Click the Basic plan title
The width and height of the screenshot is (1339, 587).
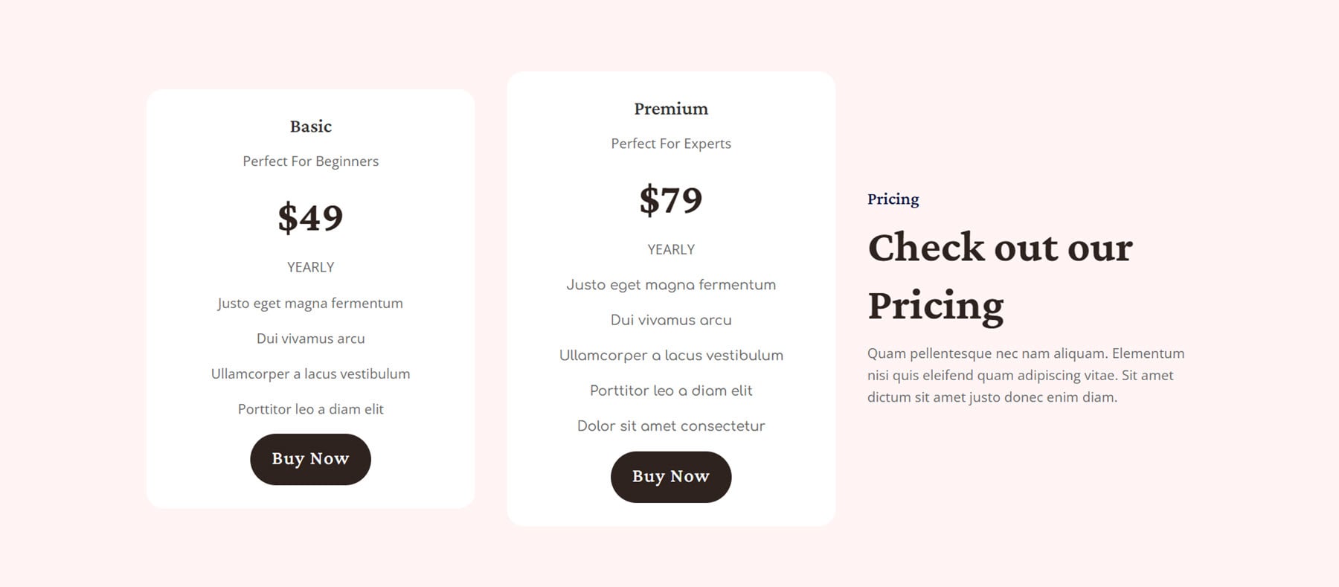click(x=310, y=126)
